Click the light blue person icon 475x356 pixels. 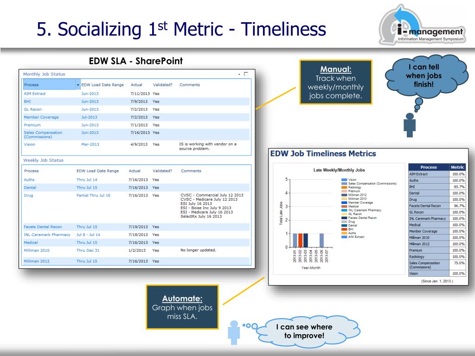click(x=234, y=333)
